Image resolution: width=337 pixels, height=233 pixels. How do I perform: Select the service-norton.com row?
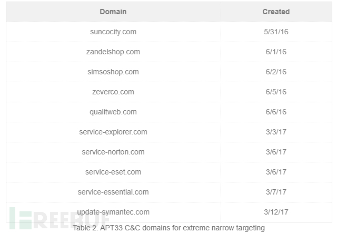(x=169, y=152)
